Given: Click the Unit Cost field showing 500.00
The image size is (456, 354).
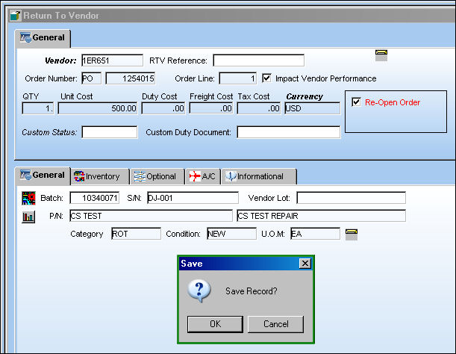Looking at the screenshot, I should 98,108.
